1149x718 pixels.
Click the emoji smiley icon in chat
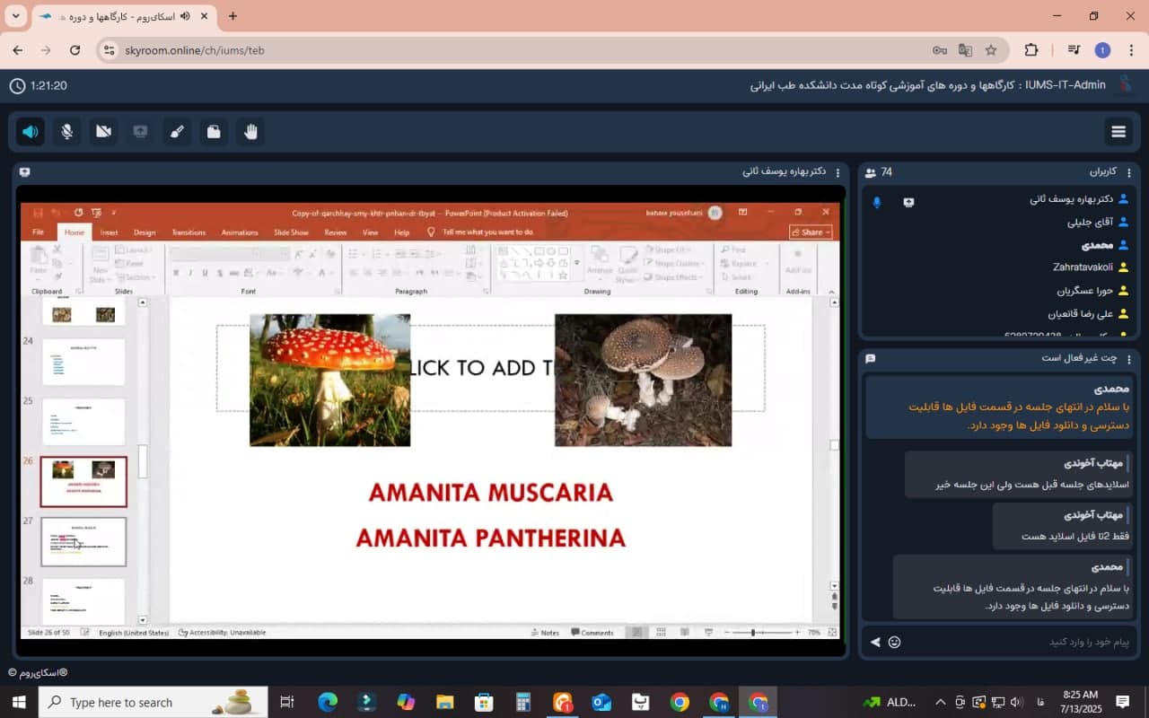pyautogui.click(x=894, y=642)
